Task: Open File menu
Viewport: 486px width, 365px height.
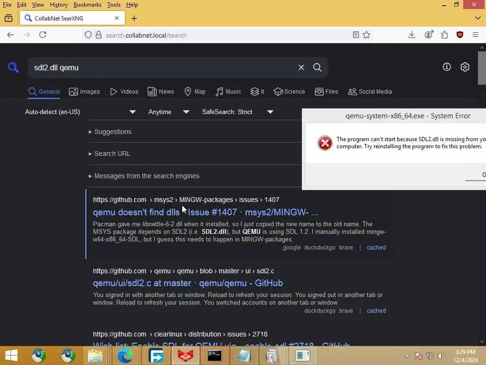Action: pos(7,5)
